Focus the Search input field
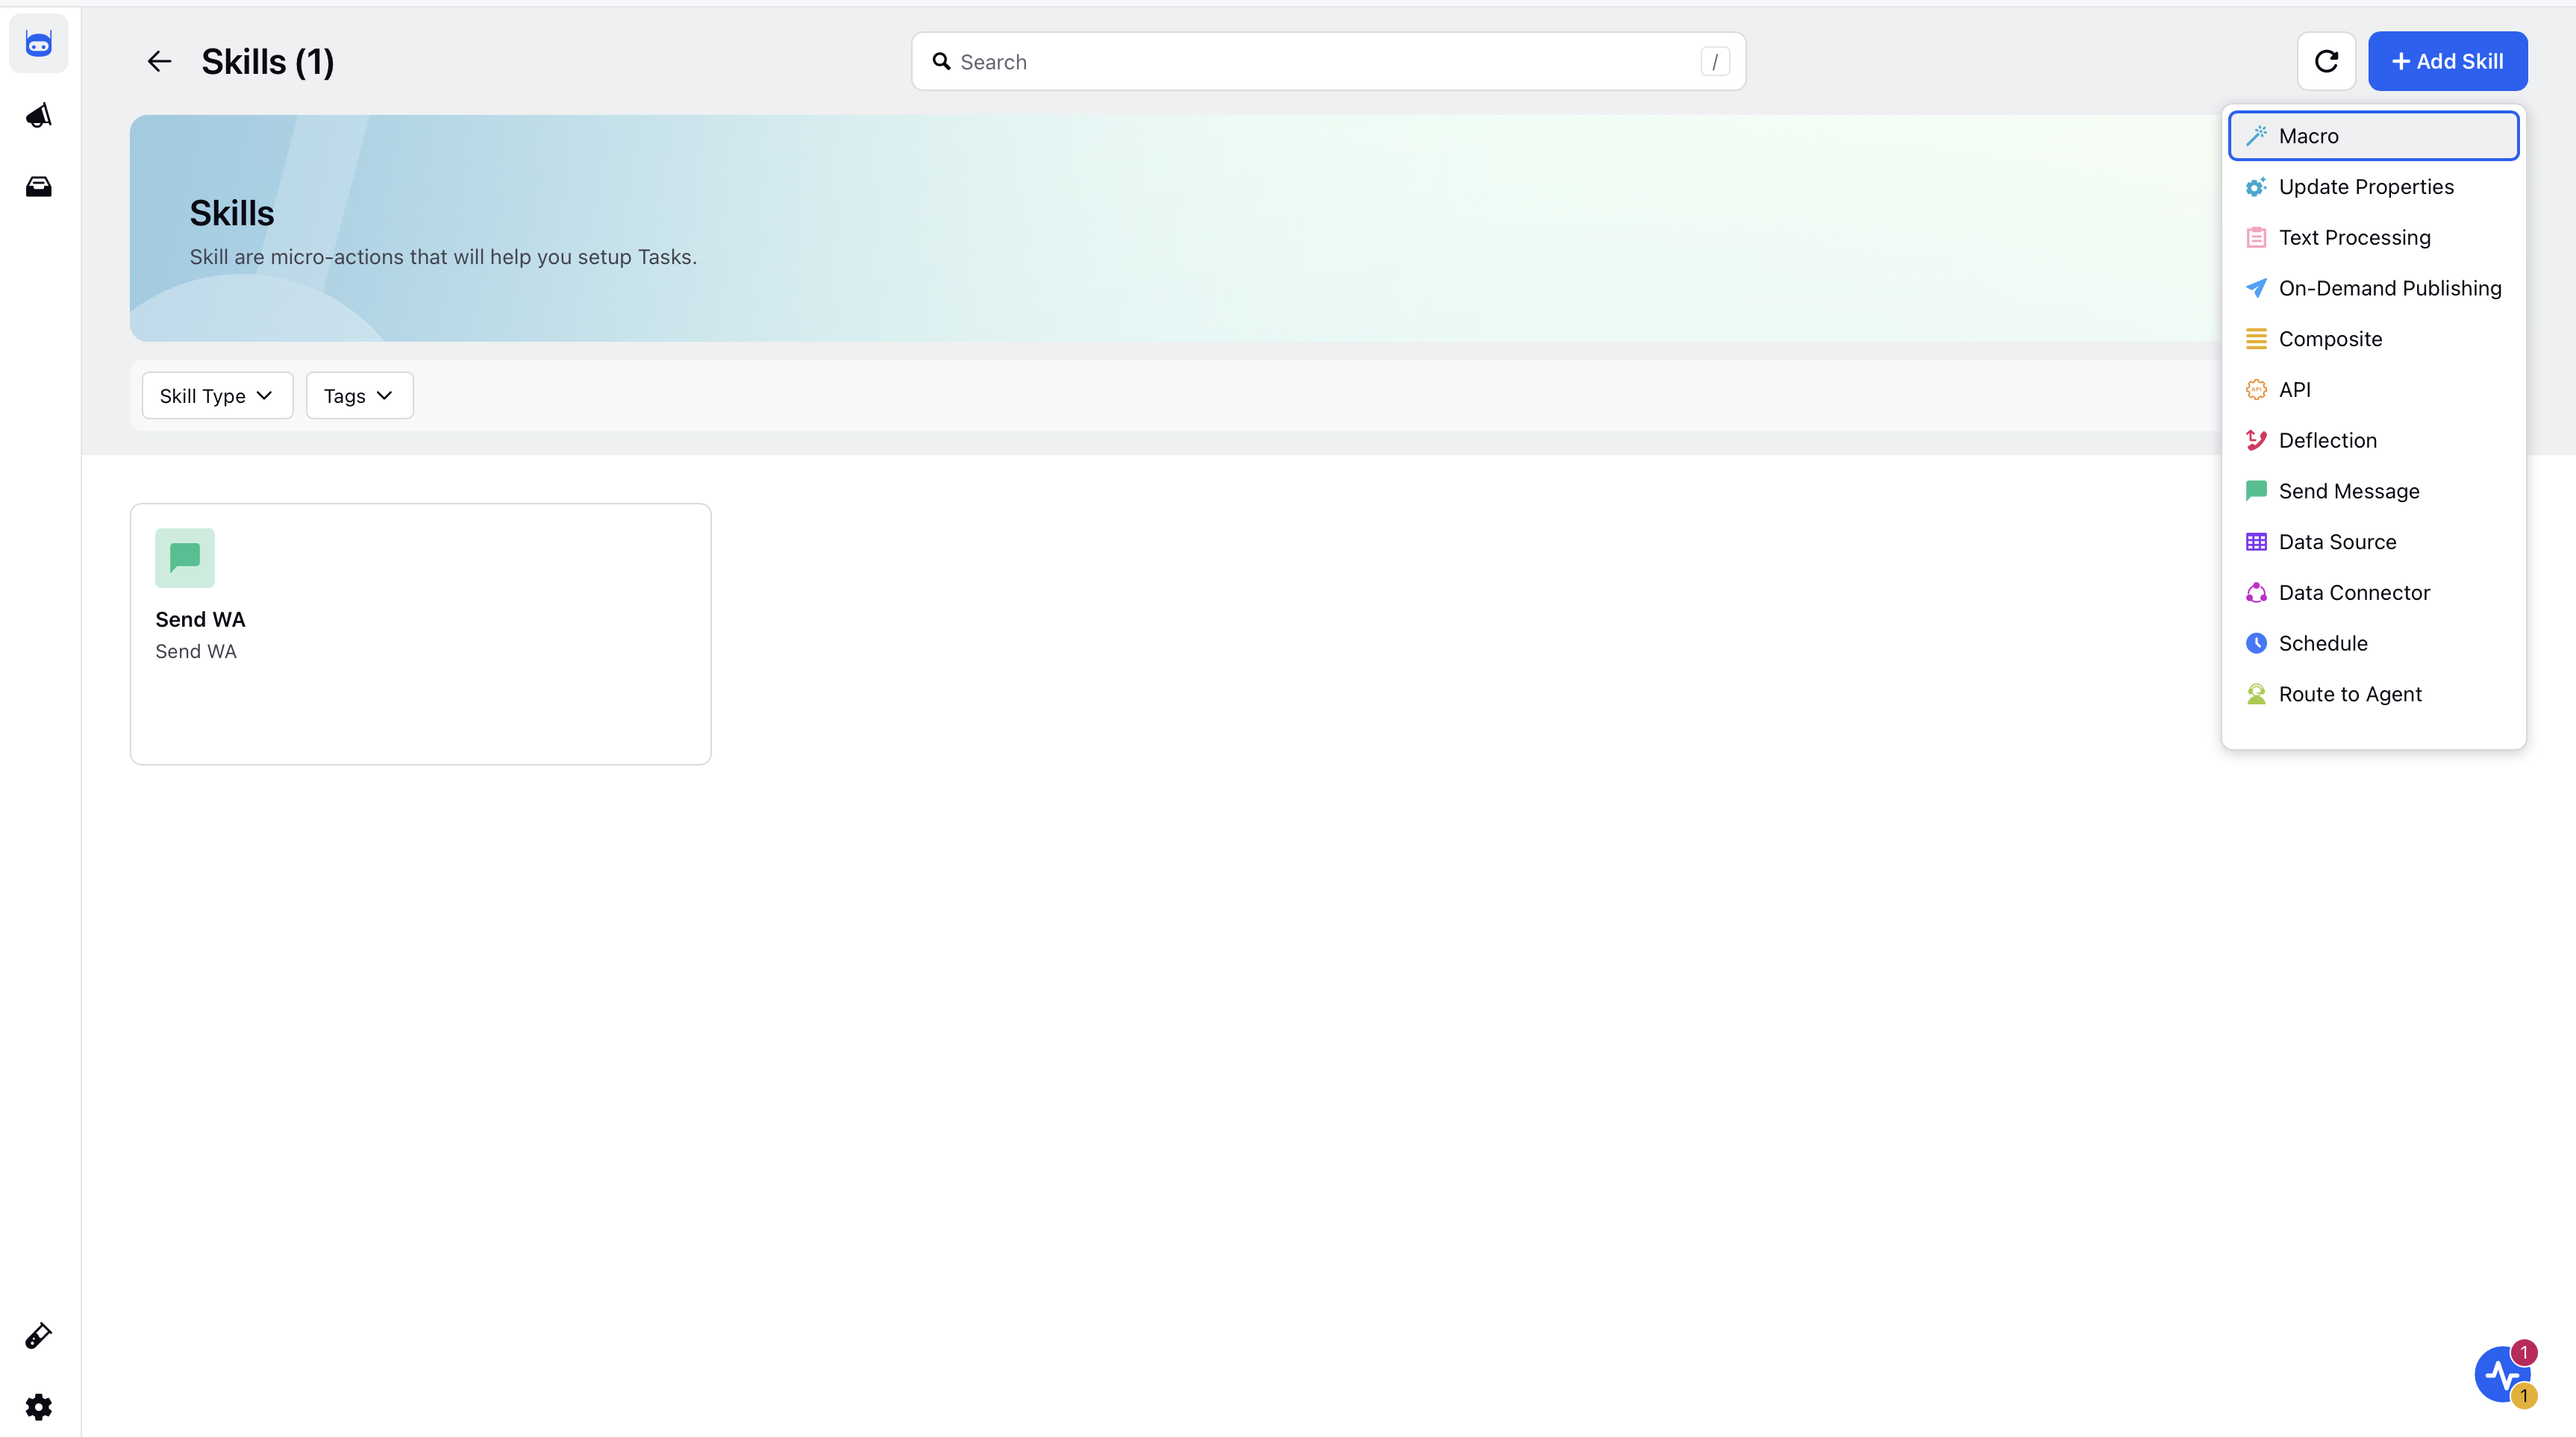Image resolution: width=2576 pixels, height=1437 pixels. pos(1328,62)
